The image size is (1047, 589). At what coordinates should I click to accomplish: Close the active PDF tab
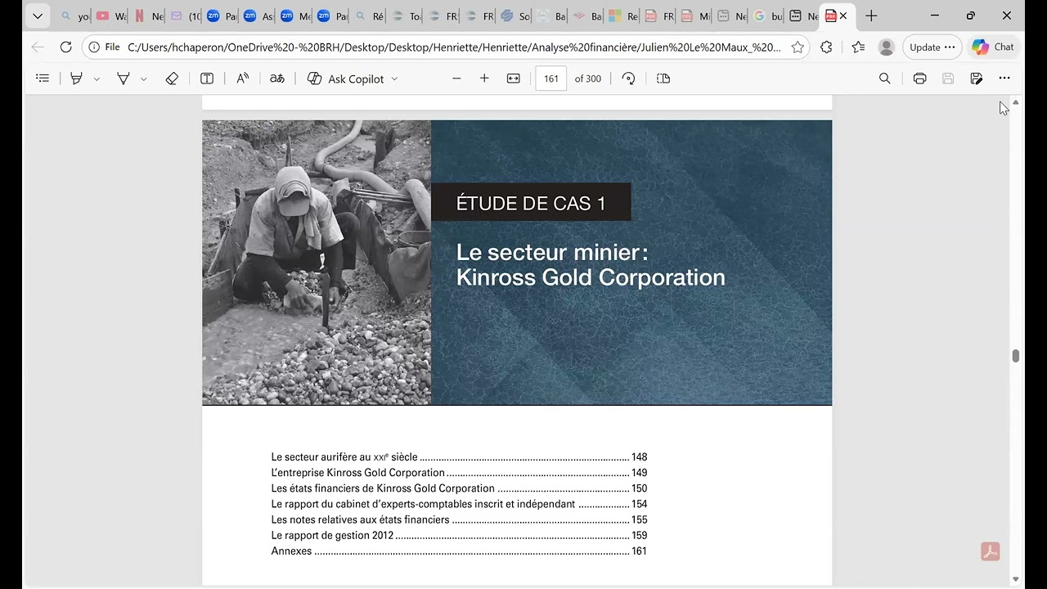coord(843,16)
